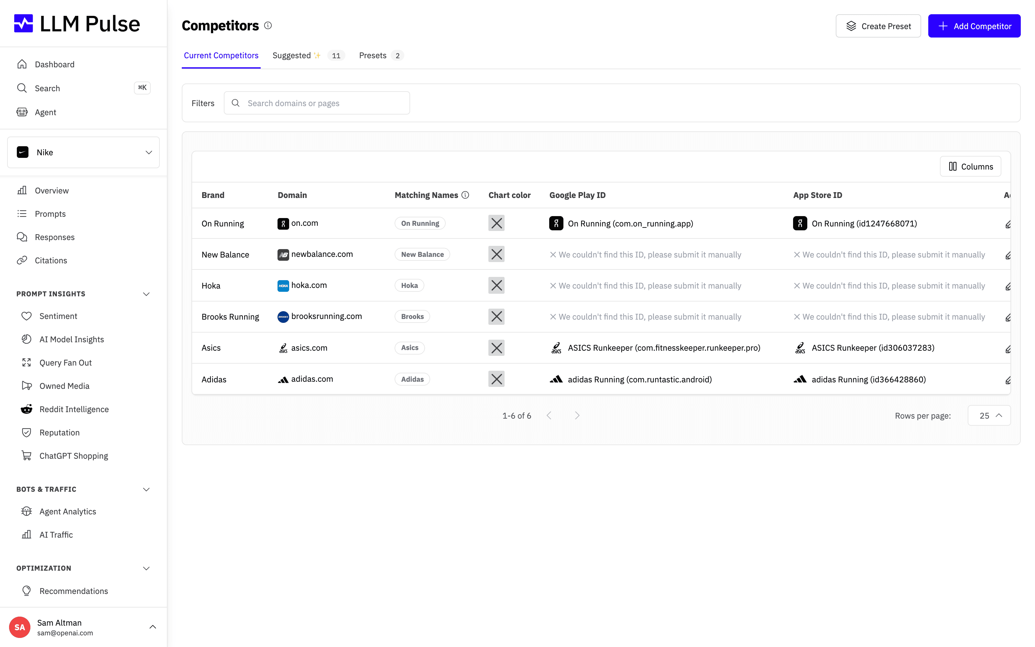Open the Dashboard page
1035x647 pixels.
[x=54, y=64]
